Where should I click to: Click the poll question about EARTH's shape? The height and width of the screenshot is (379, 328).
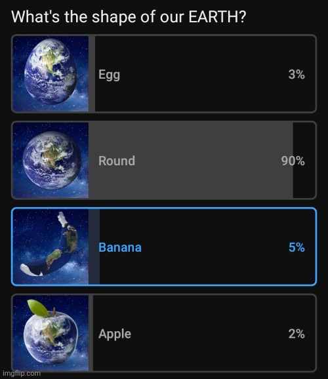point(129,17)
